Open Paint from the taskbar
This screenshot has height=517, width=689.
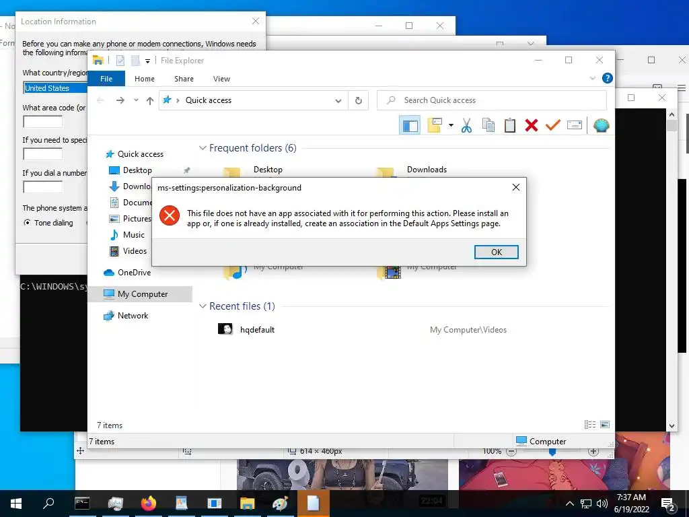280,503
